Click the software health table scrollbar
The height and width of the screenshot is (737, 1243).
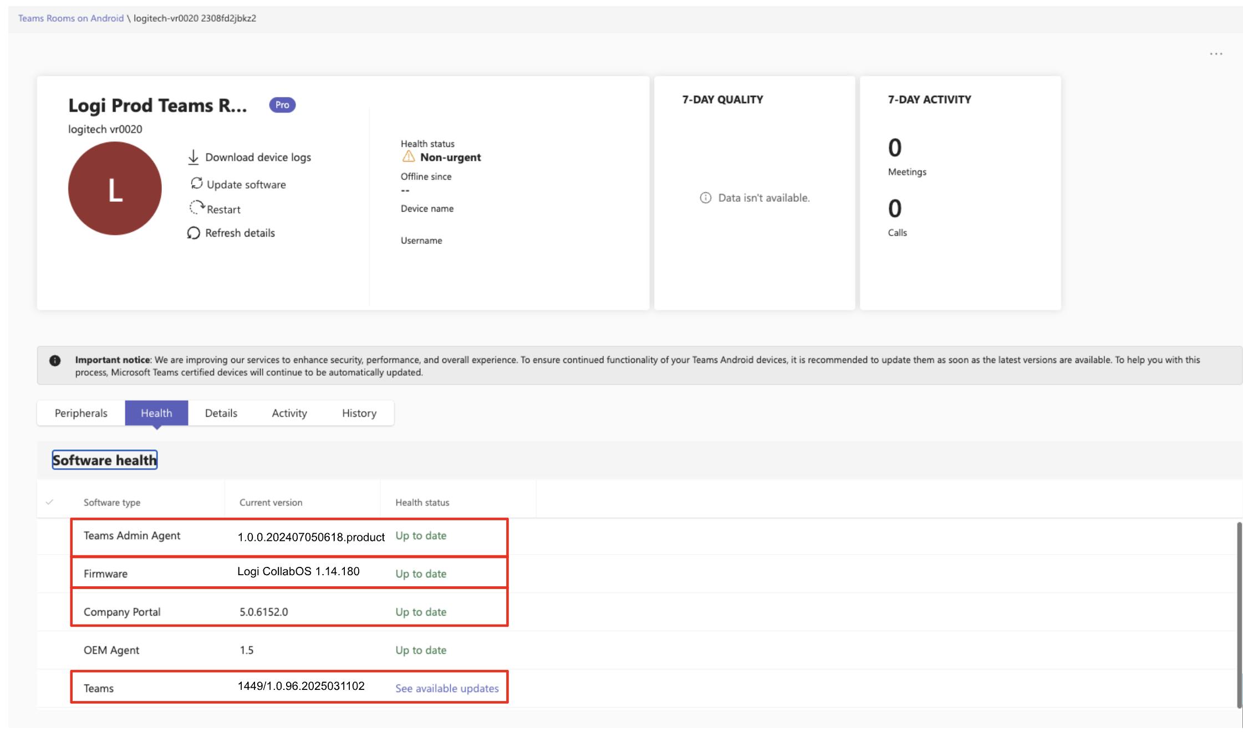pyautogui.click(x=1239, y=614)
